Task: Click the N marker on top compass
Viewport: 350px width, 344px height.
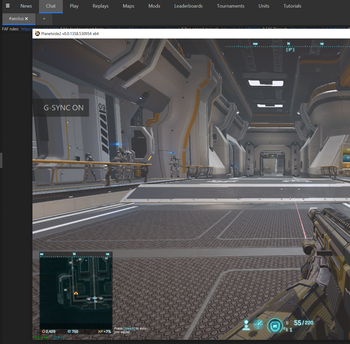Action: pos(288,44)
